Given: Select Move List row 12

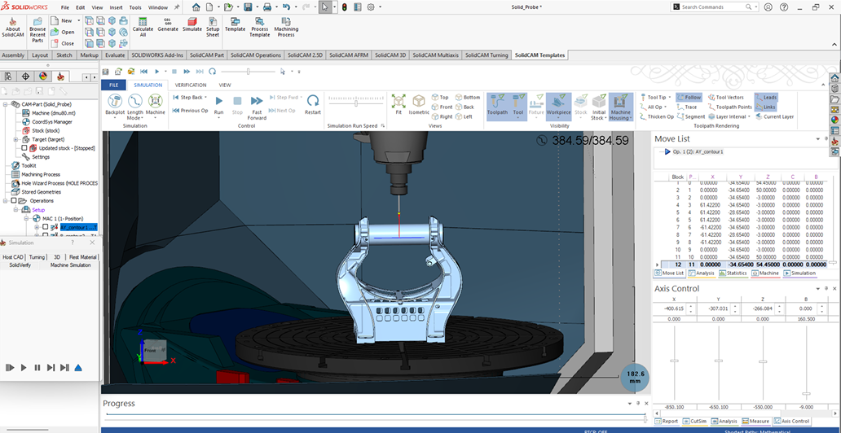Looking at the screenshot, I should click(x=743, y=265).
